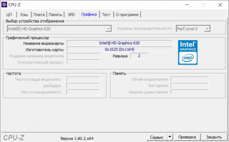
Task: Click the empty Кодовое название видеочипа field
Action: click(x=84, y=56)
